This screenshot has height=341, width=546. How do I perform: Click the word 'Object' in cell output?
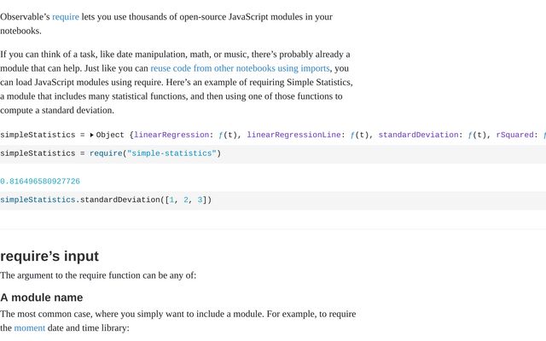(110, 135)
